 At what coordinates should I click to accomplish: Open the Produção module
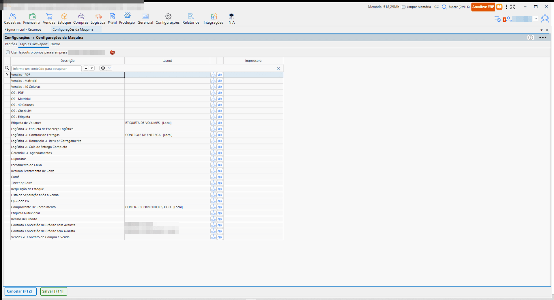pyautogui.click(x=127, y=19)
